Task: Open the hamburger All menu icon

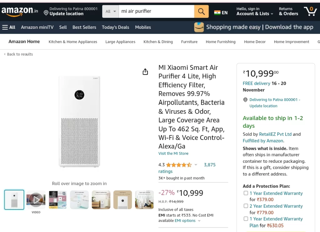Action: [5, 27]
